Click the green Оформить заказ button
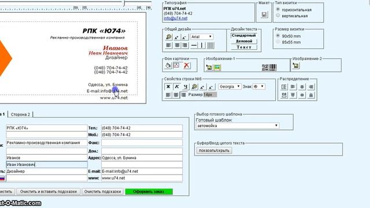Image resolution: width=370 pixels, height=208 pixels. pos(149,191)
